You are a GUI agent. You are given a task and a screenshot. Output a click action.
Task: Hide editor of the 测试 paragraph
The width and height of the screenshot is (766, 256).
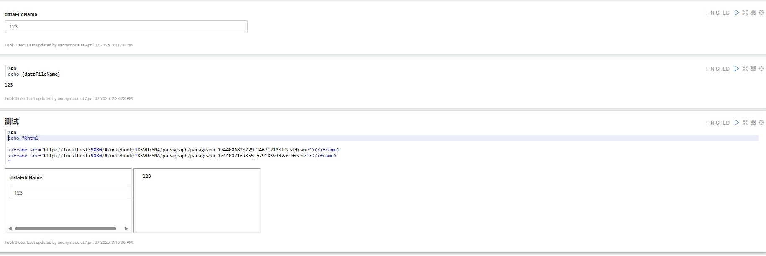coord(745,123)
